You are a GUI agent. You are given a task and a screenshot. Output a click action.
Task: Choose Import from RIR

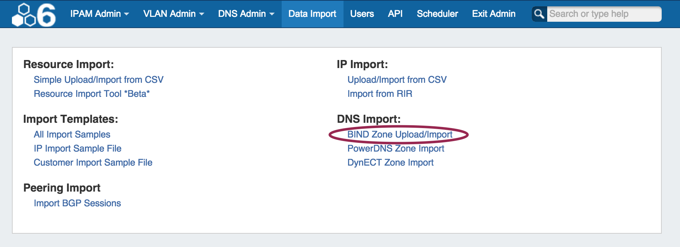click(380, 94)
